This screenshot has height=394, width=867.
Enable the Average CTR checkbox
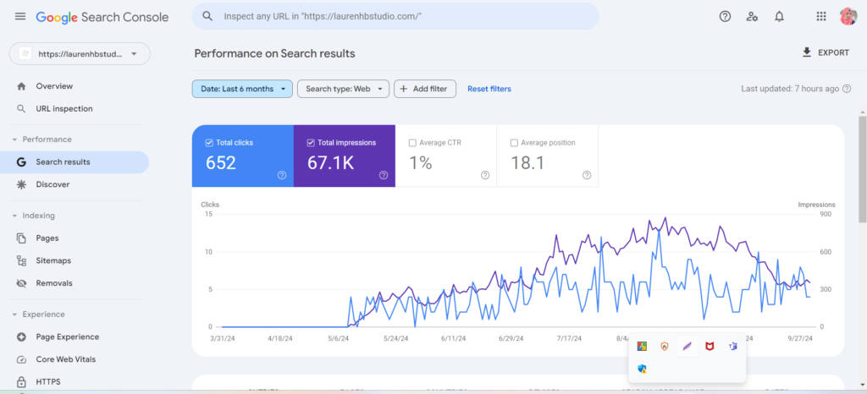(412, 143)
